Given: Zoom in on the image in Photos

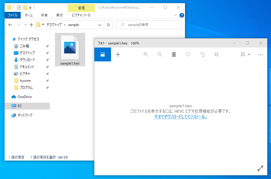Looking at the screenshot, I should tap(146, 54).
